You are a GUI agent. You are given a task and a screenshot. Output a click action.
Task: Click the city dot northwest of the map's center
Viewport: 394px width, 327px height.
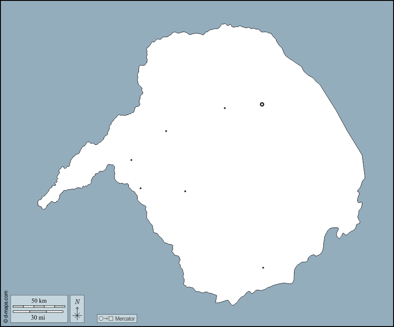(166, 131)
